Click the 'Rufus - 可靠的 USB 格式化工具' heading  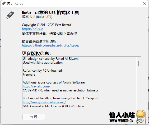click(50, 12)
